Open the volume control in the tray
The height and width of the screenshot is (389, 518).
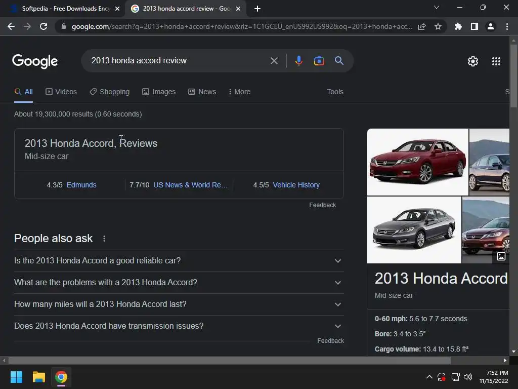[468, 377]
